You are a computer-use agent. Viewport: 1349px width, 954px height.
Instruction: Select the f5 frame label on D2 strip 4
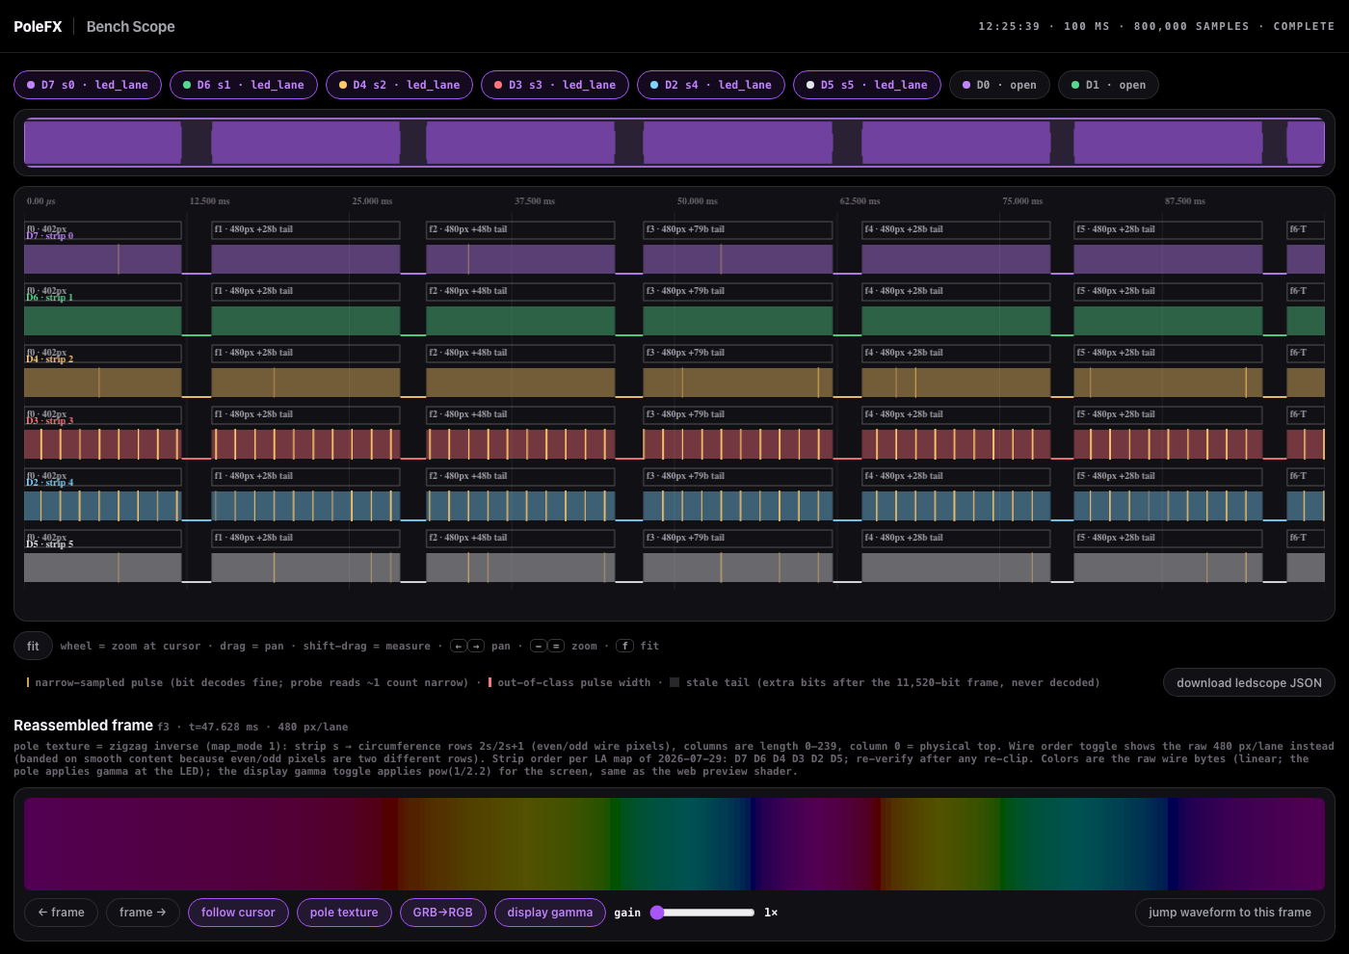click(1168, 476)
